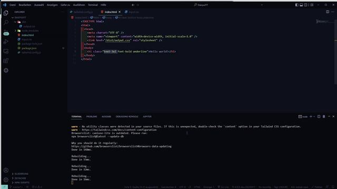Open tailwindcss.com content-configuration link in terminal

pyautogui.click(x=119, y=130)
